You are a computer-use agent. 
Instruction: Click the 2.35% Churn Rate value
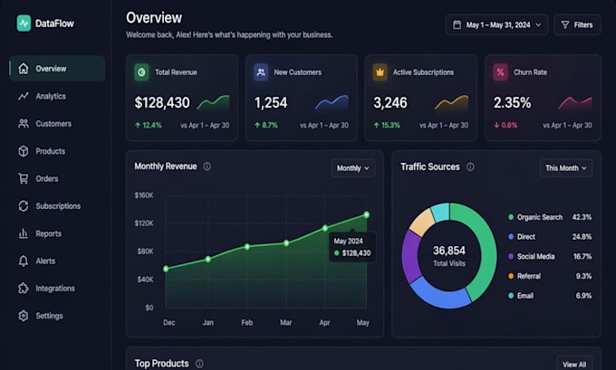click(513, 103)
